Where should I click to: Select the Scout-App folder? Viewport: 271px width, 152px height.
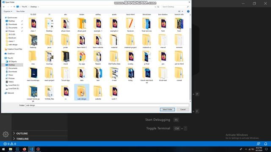66,74
